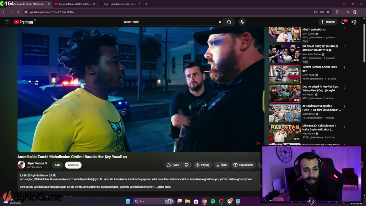Open the YouTube hamburger guide menu
The height and width of the screenshot is (206, 366).
tap(7, 22)
